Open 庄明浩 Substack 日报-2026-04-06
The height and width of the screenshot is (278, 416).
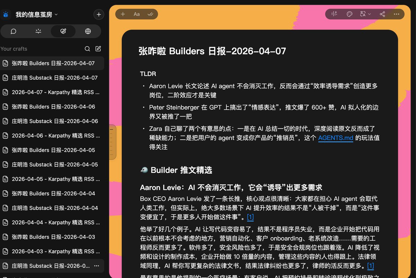click(52, 121)
